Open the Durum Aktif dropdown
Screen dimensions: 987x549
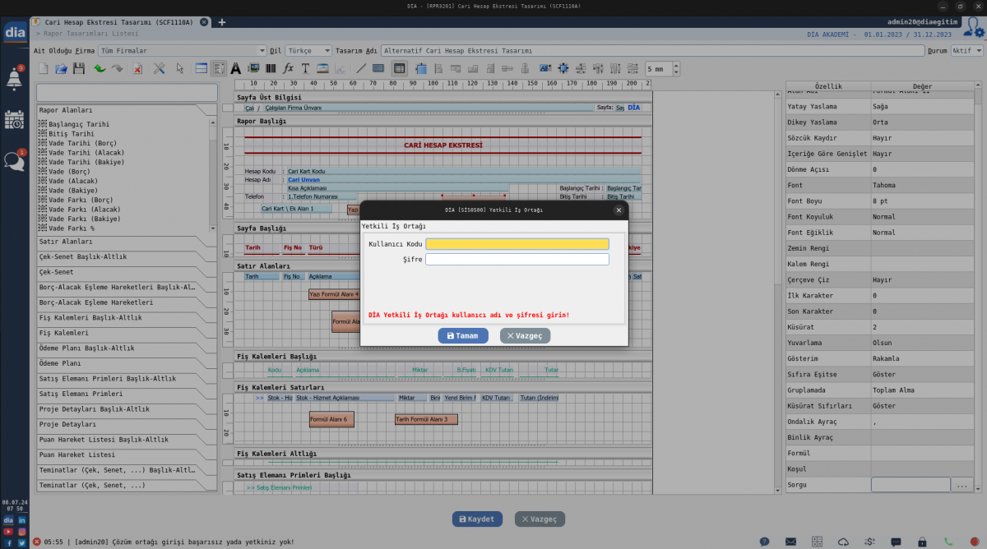(x=967, y=50)
